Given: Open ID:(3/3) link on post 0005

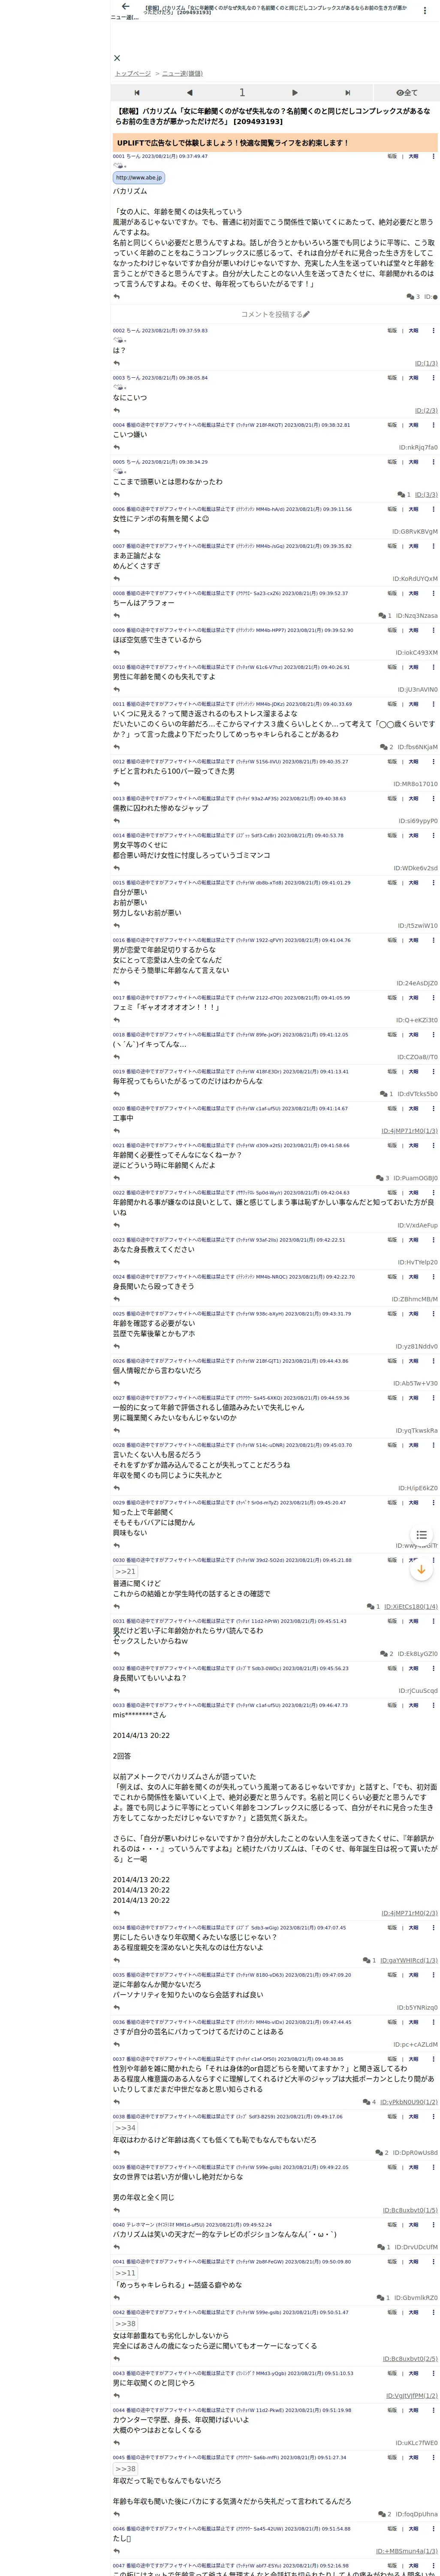Looking at the screenshot, I should [426, 495].
